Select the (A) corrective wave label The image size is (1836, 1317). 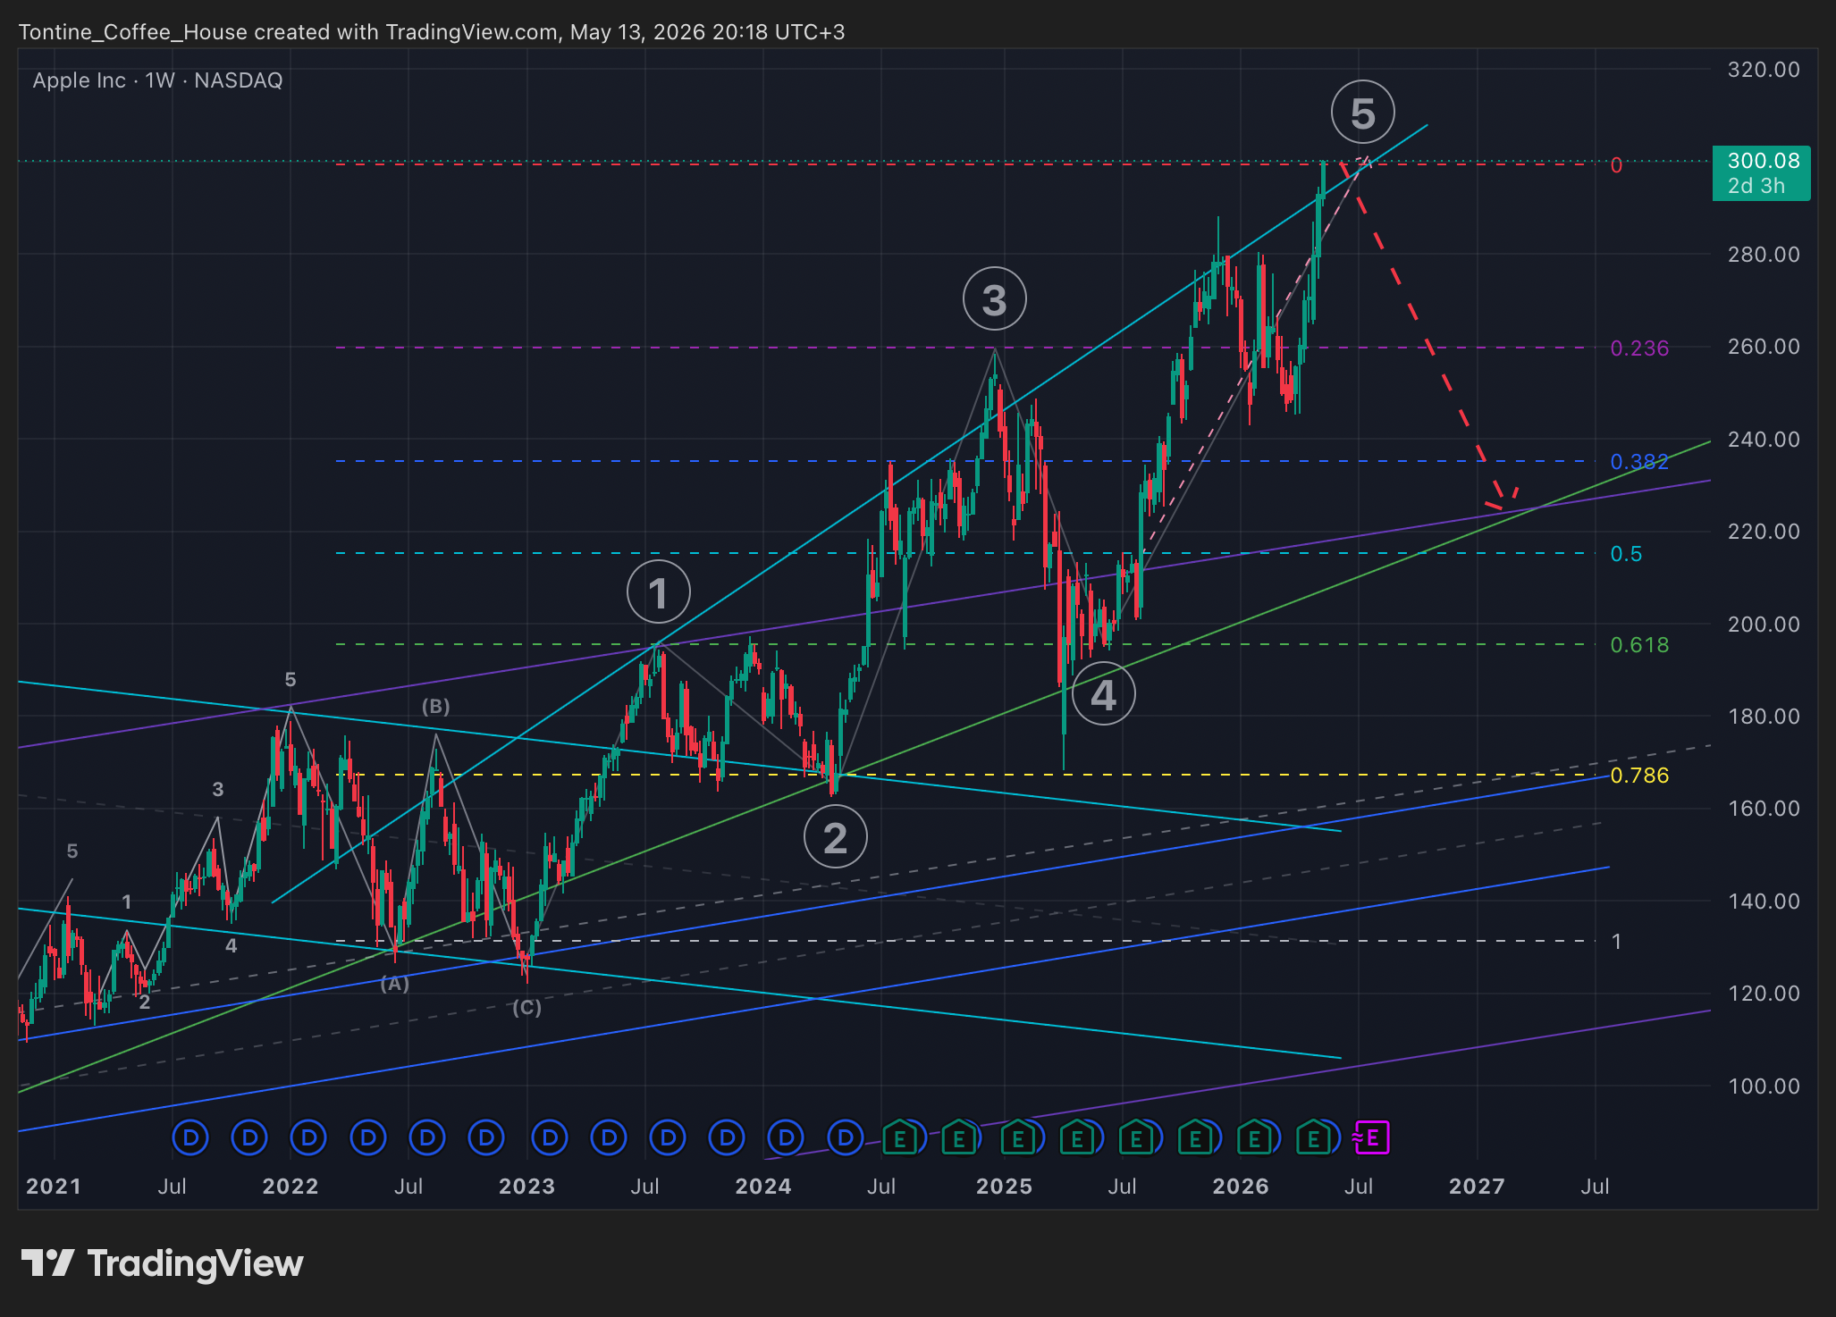[x=394, y=984]
